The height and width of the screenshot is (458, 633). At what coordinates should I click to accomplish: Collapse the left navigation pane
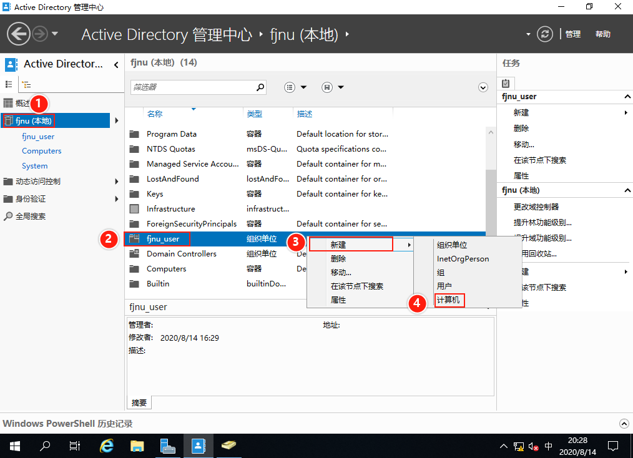116,64
